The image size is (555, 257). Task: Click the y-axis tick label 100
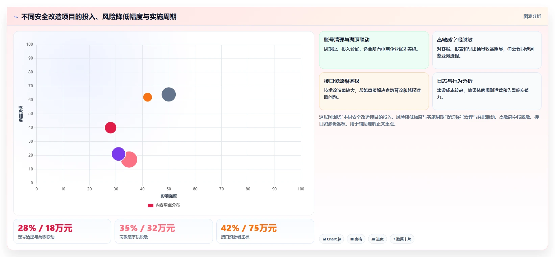(x=30, y=44)
